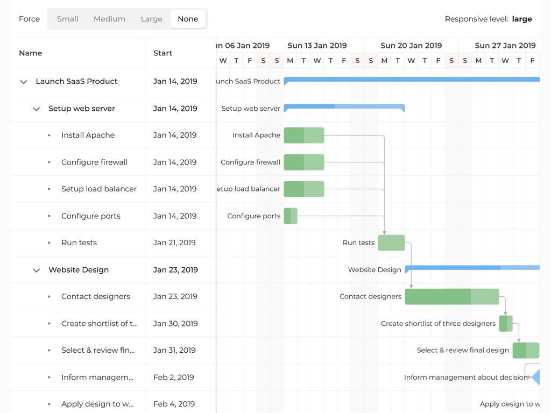This screenshot has height=413, width=551.
Task: Select the Small force option
Action: (x=68, y=19)
